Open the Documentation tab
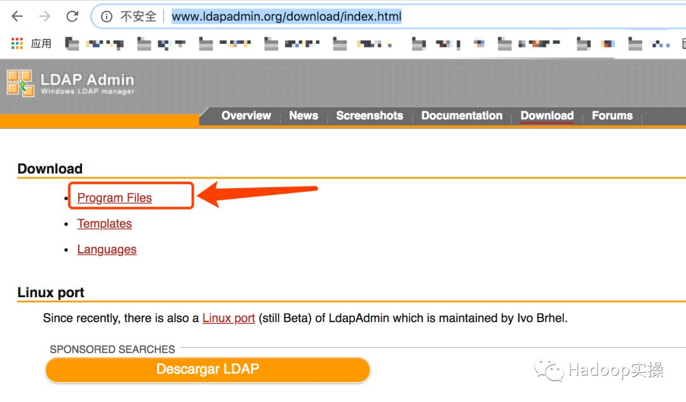 (462, 116)
